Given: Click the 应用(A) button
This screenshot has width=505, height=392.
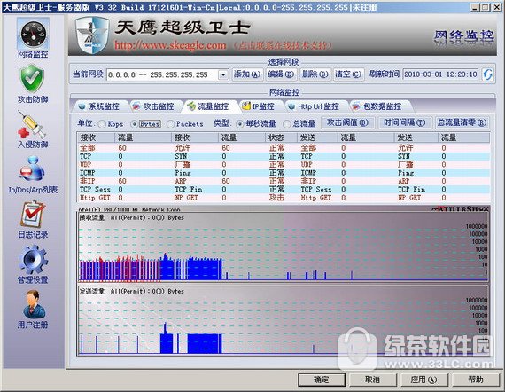Looking at the screenshot, I should tap(423, 380).
